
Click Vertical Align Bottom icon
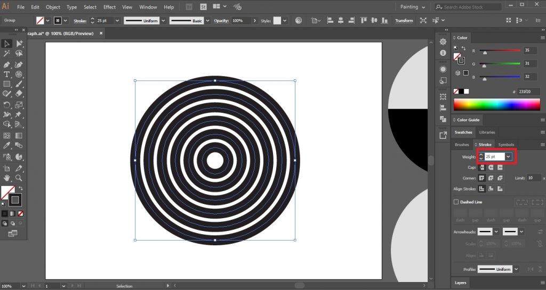385,21
